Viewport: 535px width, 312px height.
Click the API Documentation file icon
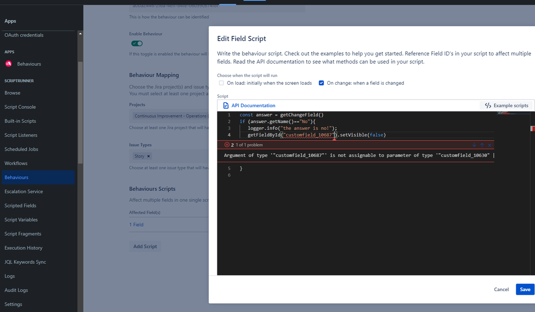click(225, 106)
